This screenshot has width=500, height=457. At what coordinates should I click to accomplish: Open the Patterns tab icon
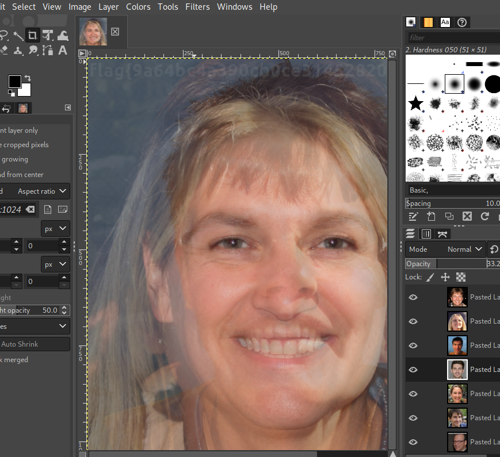[428, 22]
